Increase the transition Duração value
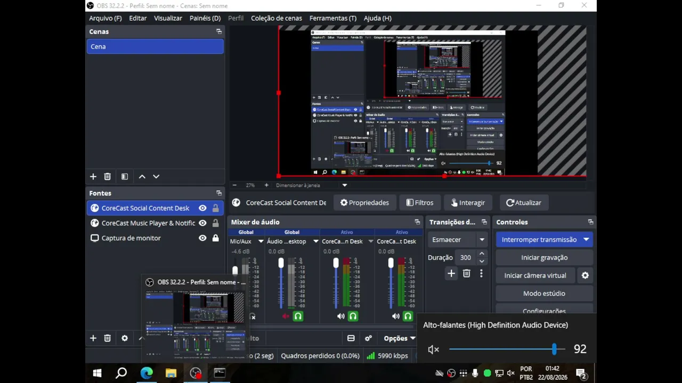This screenshot has width=682, height=383. pyautogui.click(x=482, y=254)
